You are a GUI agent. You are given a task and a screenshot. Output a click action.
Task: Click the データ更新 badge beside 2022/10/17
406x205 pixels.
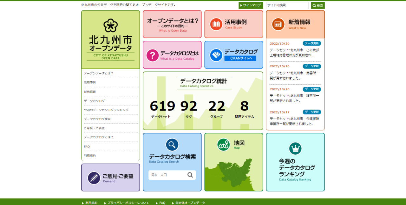pos(312,112)
